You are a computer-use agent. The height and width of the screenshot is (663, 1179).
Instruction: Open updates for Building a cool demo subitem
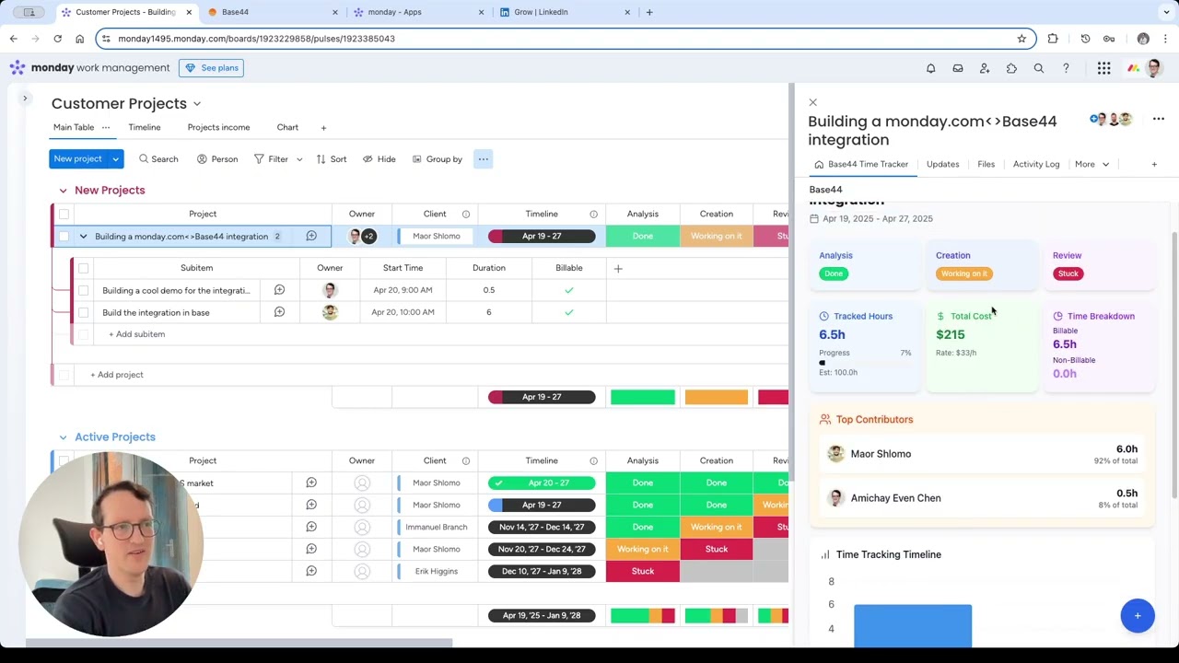pyautogui.click(x=279, y=290)
